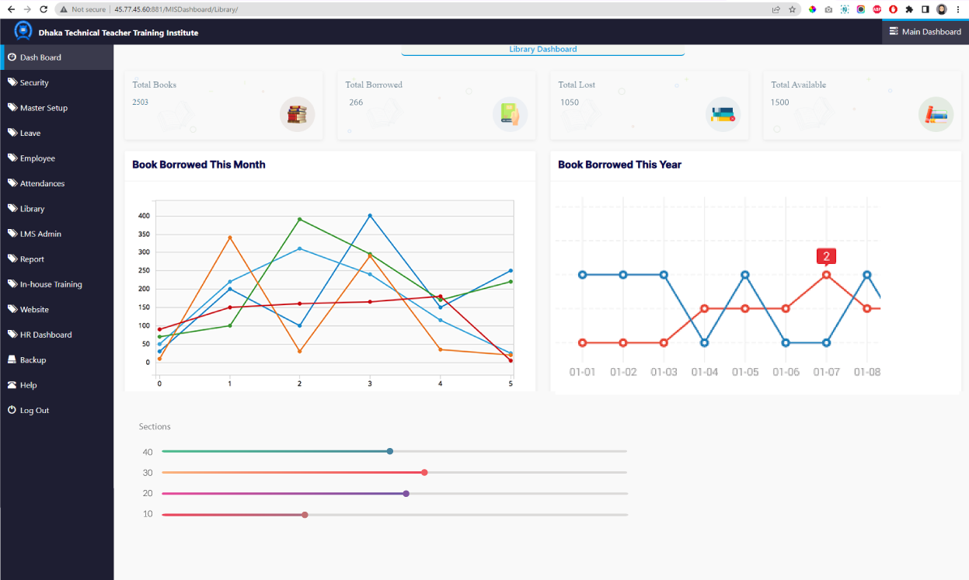Click the Sections 40 slider handle

click(x=390, y=451)
